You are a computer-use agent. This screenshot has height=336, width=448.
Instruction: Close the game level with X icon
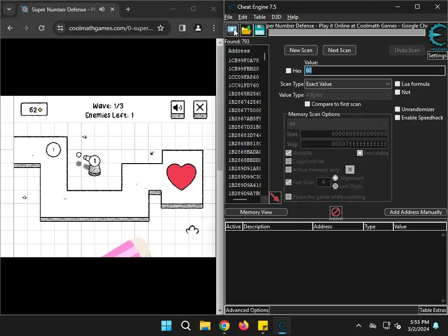point(200,109)
